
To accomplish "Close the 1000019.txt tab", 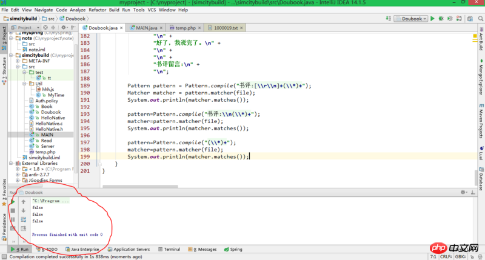I will pos(241,28).
